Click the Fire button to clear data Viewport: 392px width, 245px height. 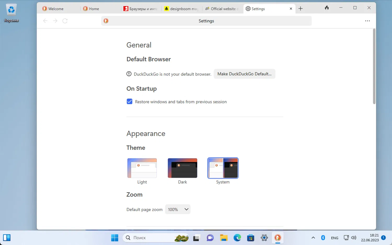point(327,8)
